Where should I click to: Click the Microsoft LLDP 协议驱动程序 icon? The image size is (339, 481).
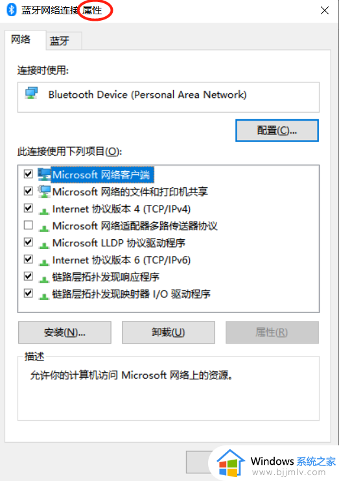[x=44, y=244]
